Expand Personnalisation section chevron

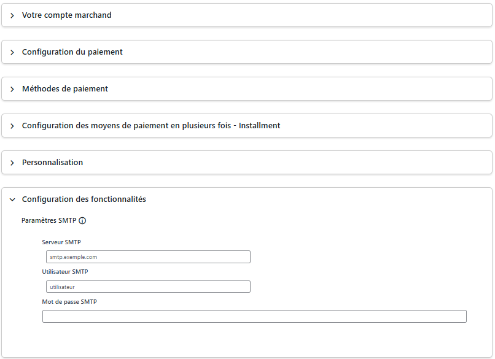pos(12,163)
